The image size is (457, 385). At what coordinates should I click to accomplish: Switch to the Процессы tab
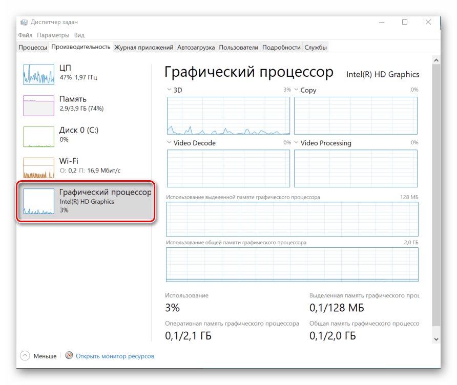click(33, 48)
